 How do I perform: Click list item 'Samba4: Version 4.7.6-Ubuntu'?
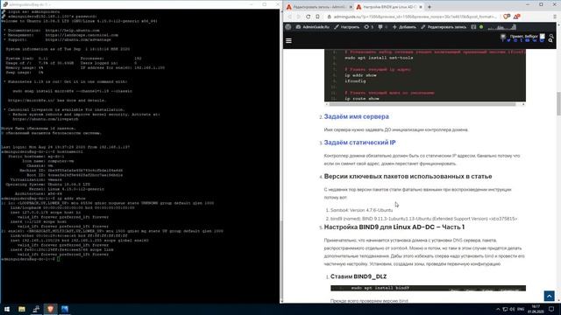coord(361,210)
